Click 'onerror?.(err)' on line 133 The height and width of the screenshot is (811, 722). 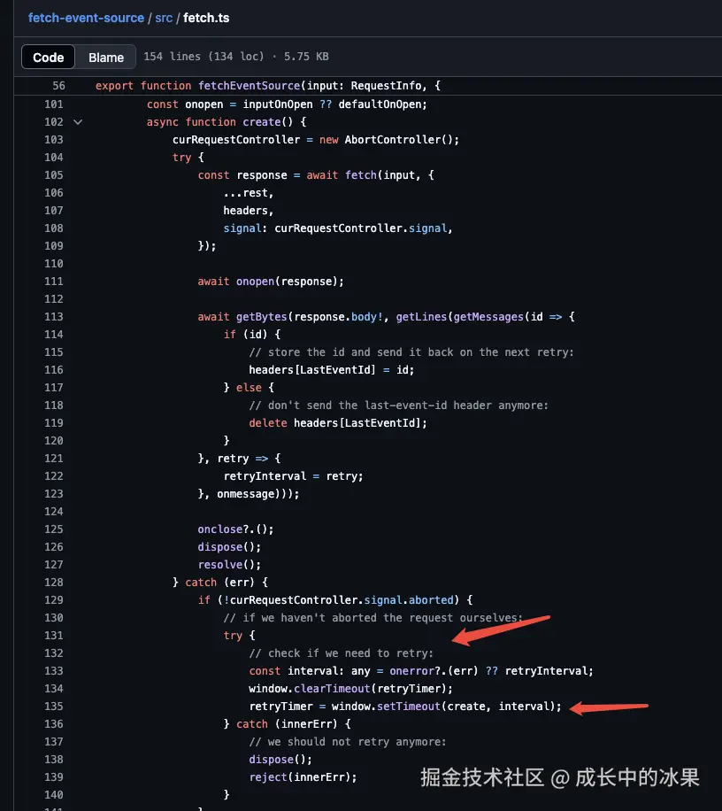click(x=434, y=671)
